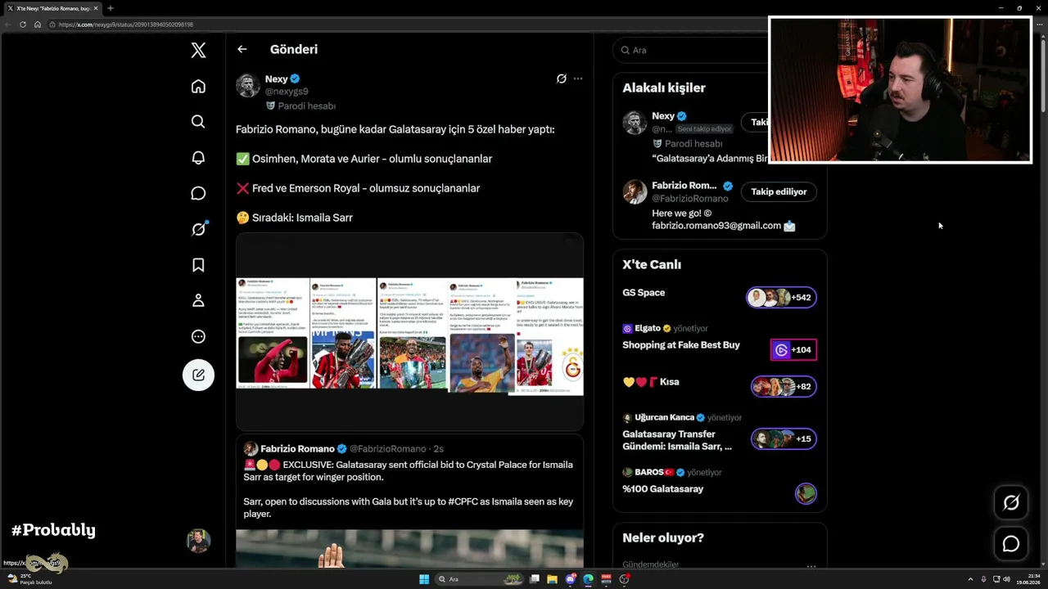The width and height of the screenshot is (1048, 589).
Task: Open File Explorer from the taskbar
Action: pos(553,579)
